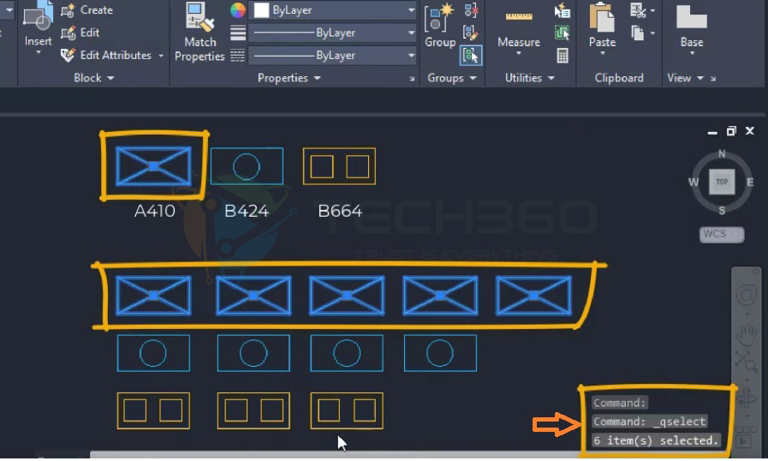Click the Clipboard panel title
The image size is (768, 461).
click(x=619, y=78)
